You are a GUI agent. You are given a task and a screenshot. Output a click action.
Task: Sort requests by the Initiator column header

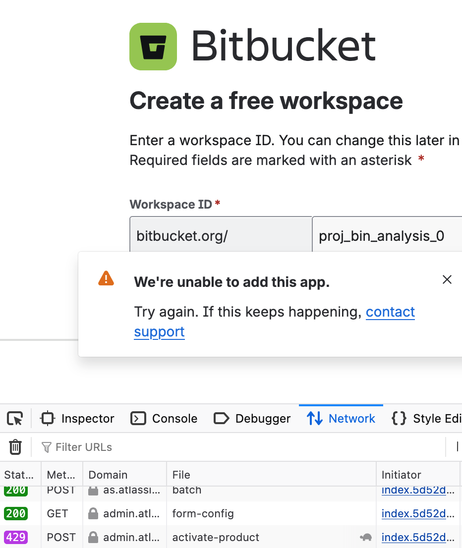point(418,475)
